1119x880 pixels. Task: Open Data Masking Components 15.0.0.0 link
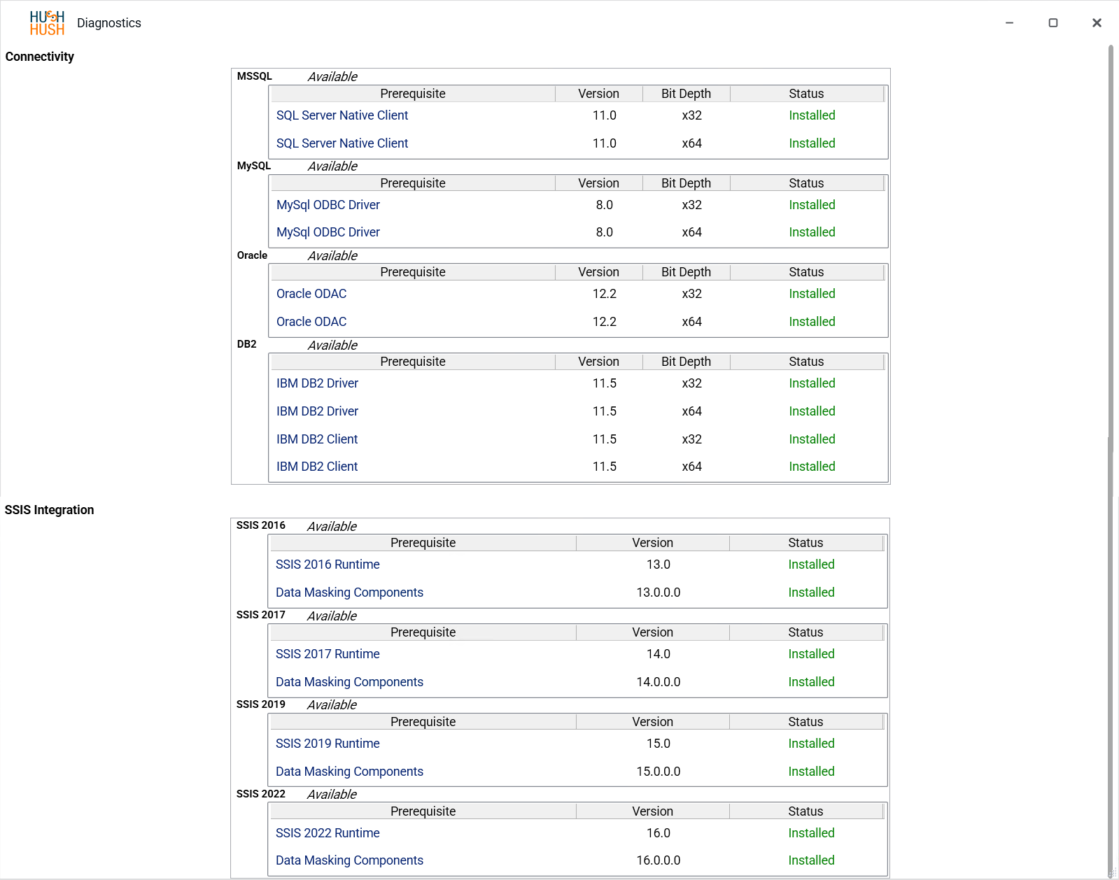[x=349, y=772]
